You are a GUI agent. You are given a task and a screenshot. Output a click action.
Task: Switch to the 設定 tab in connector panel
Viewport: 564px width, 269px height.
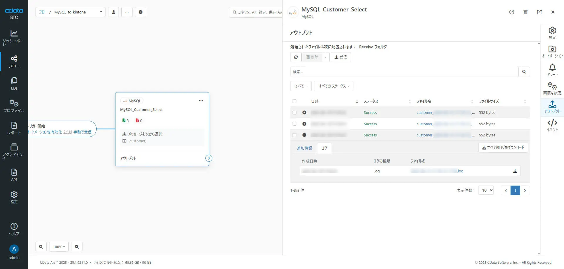click(552, 33)
